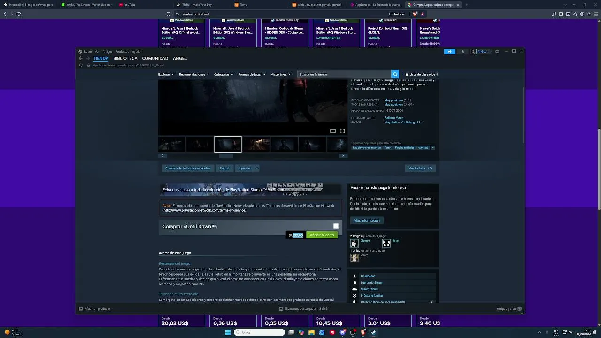
Task: Click the Seguir button
Action: [224, 168]
